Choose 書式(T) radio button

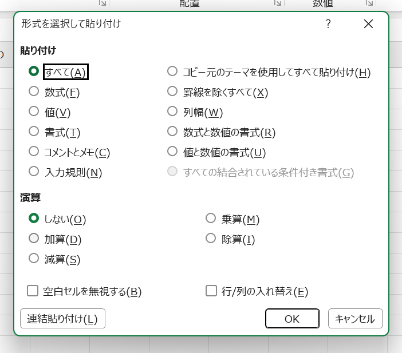(x=34, y=131)
